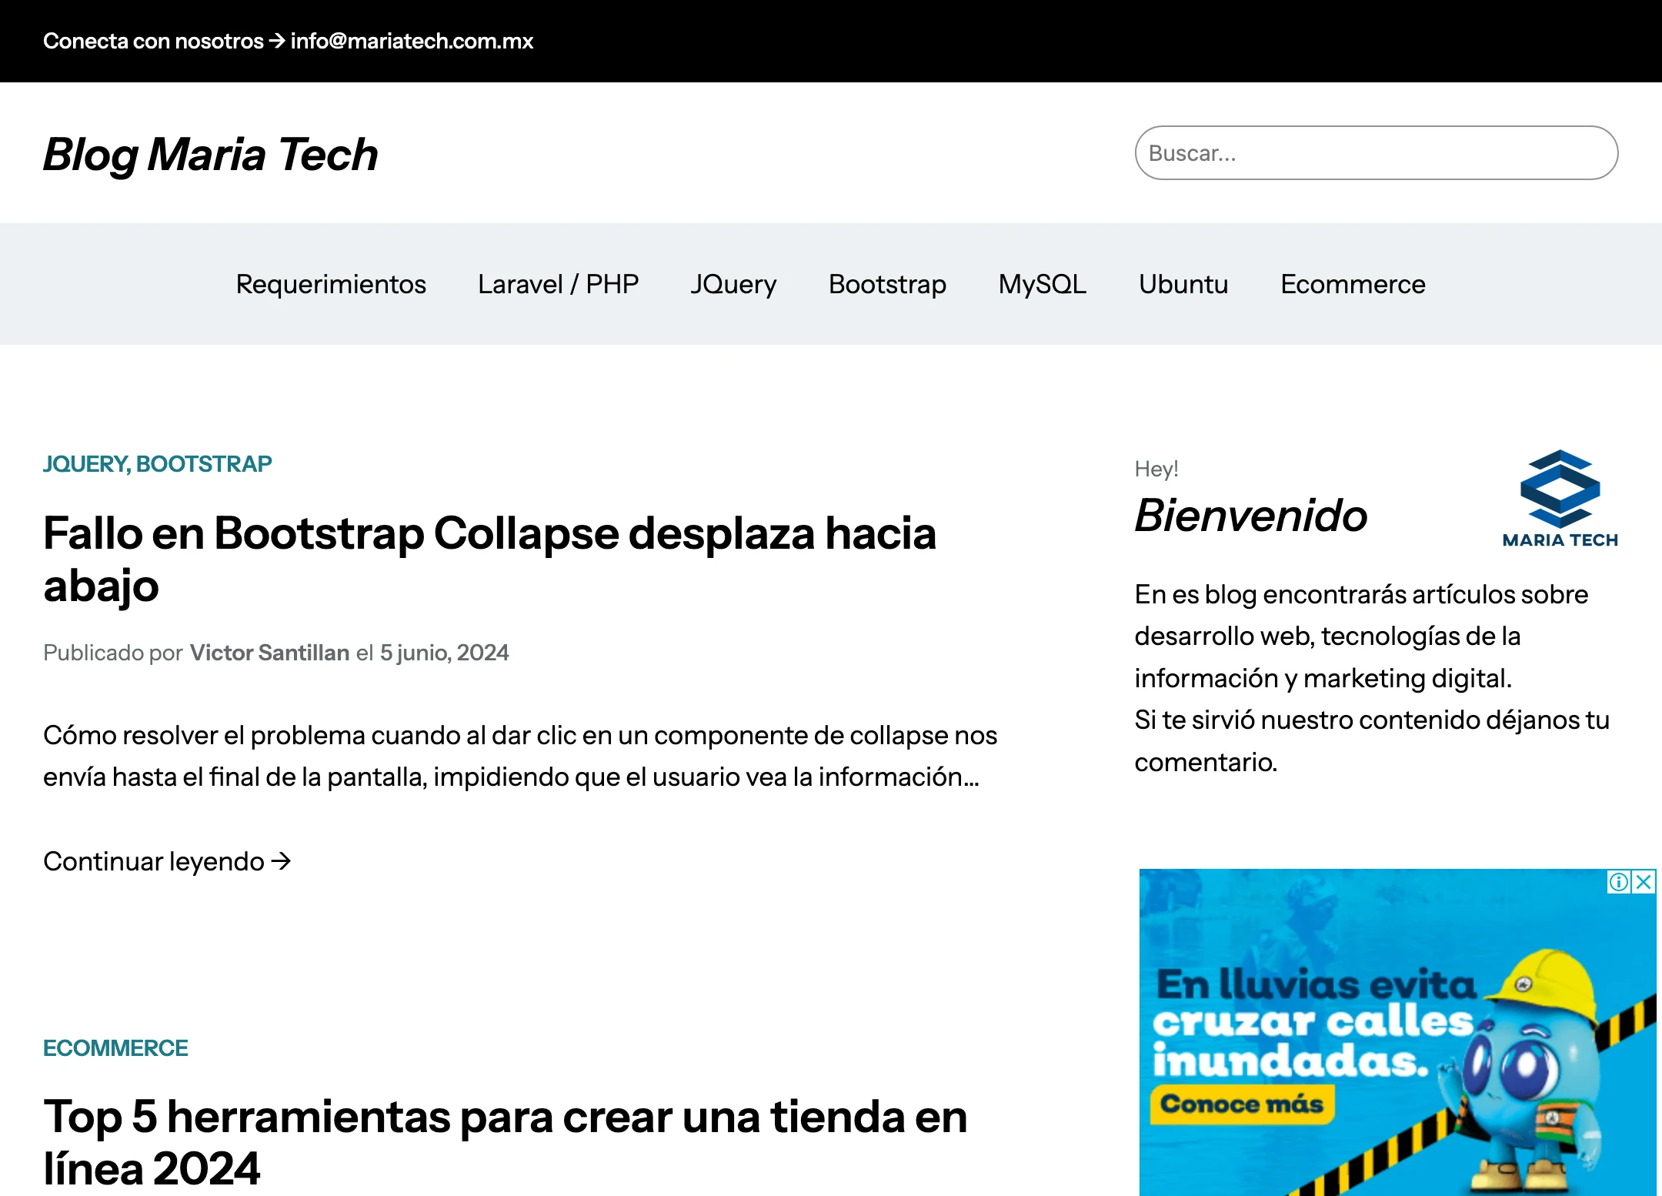Click the JQUERY category tag above post
Viewport: 1662px width, 1196px height.
pyautogui.click(x=85, y=464)
